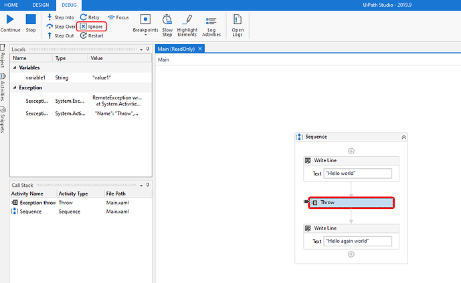Click Locals Type column header
Viewport: 461px width, 283px height.
point(70,58)
